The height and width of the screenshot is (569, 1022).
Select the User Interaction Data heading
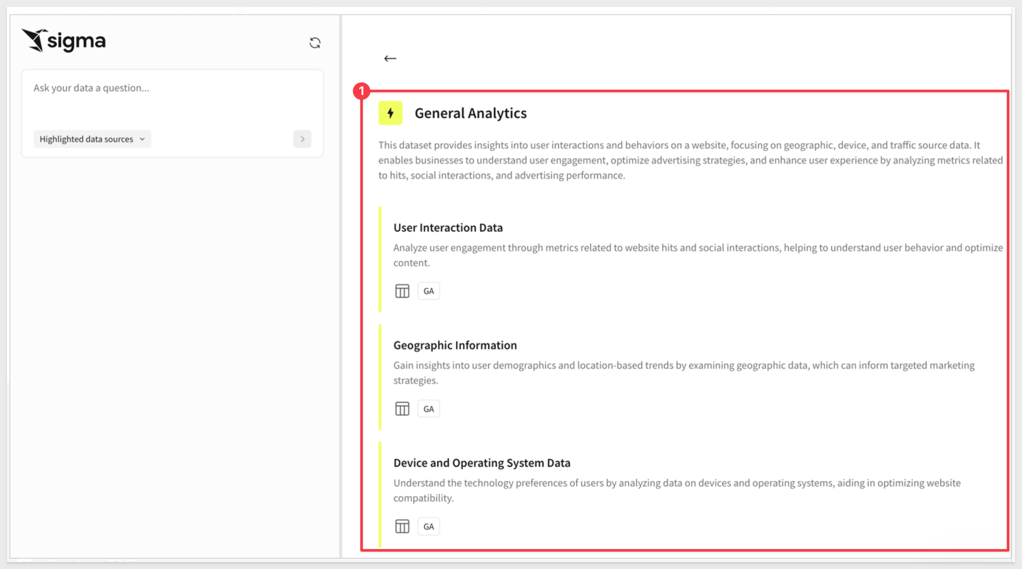coord(448,228)
